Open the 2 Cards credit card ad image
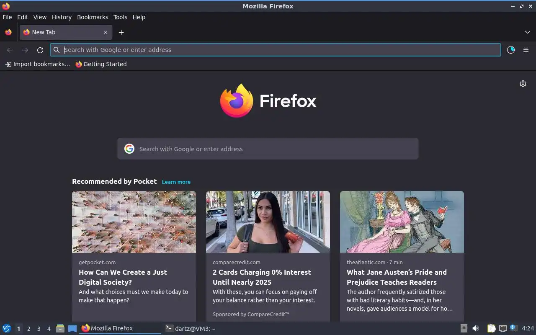Screen dimensions: 536x335 click(x=268, y=222)
